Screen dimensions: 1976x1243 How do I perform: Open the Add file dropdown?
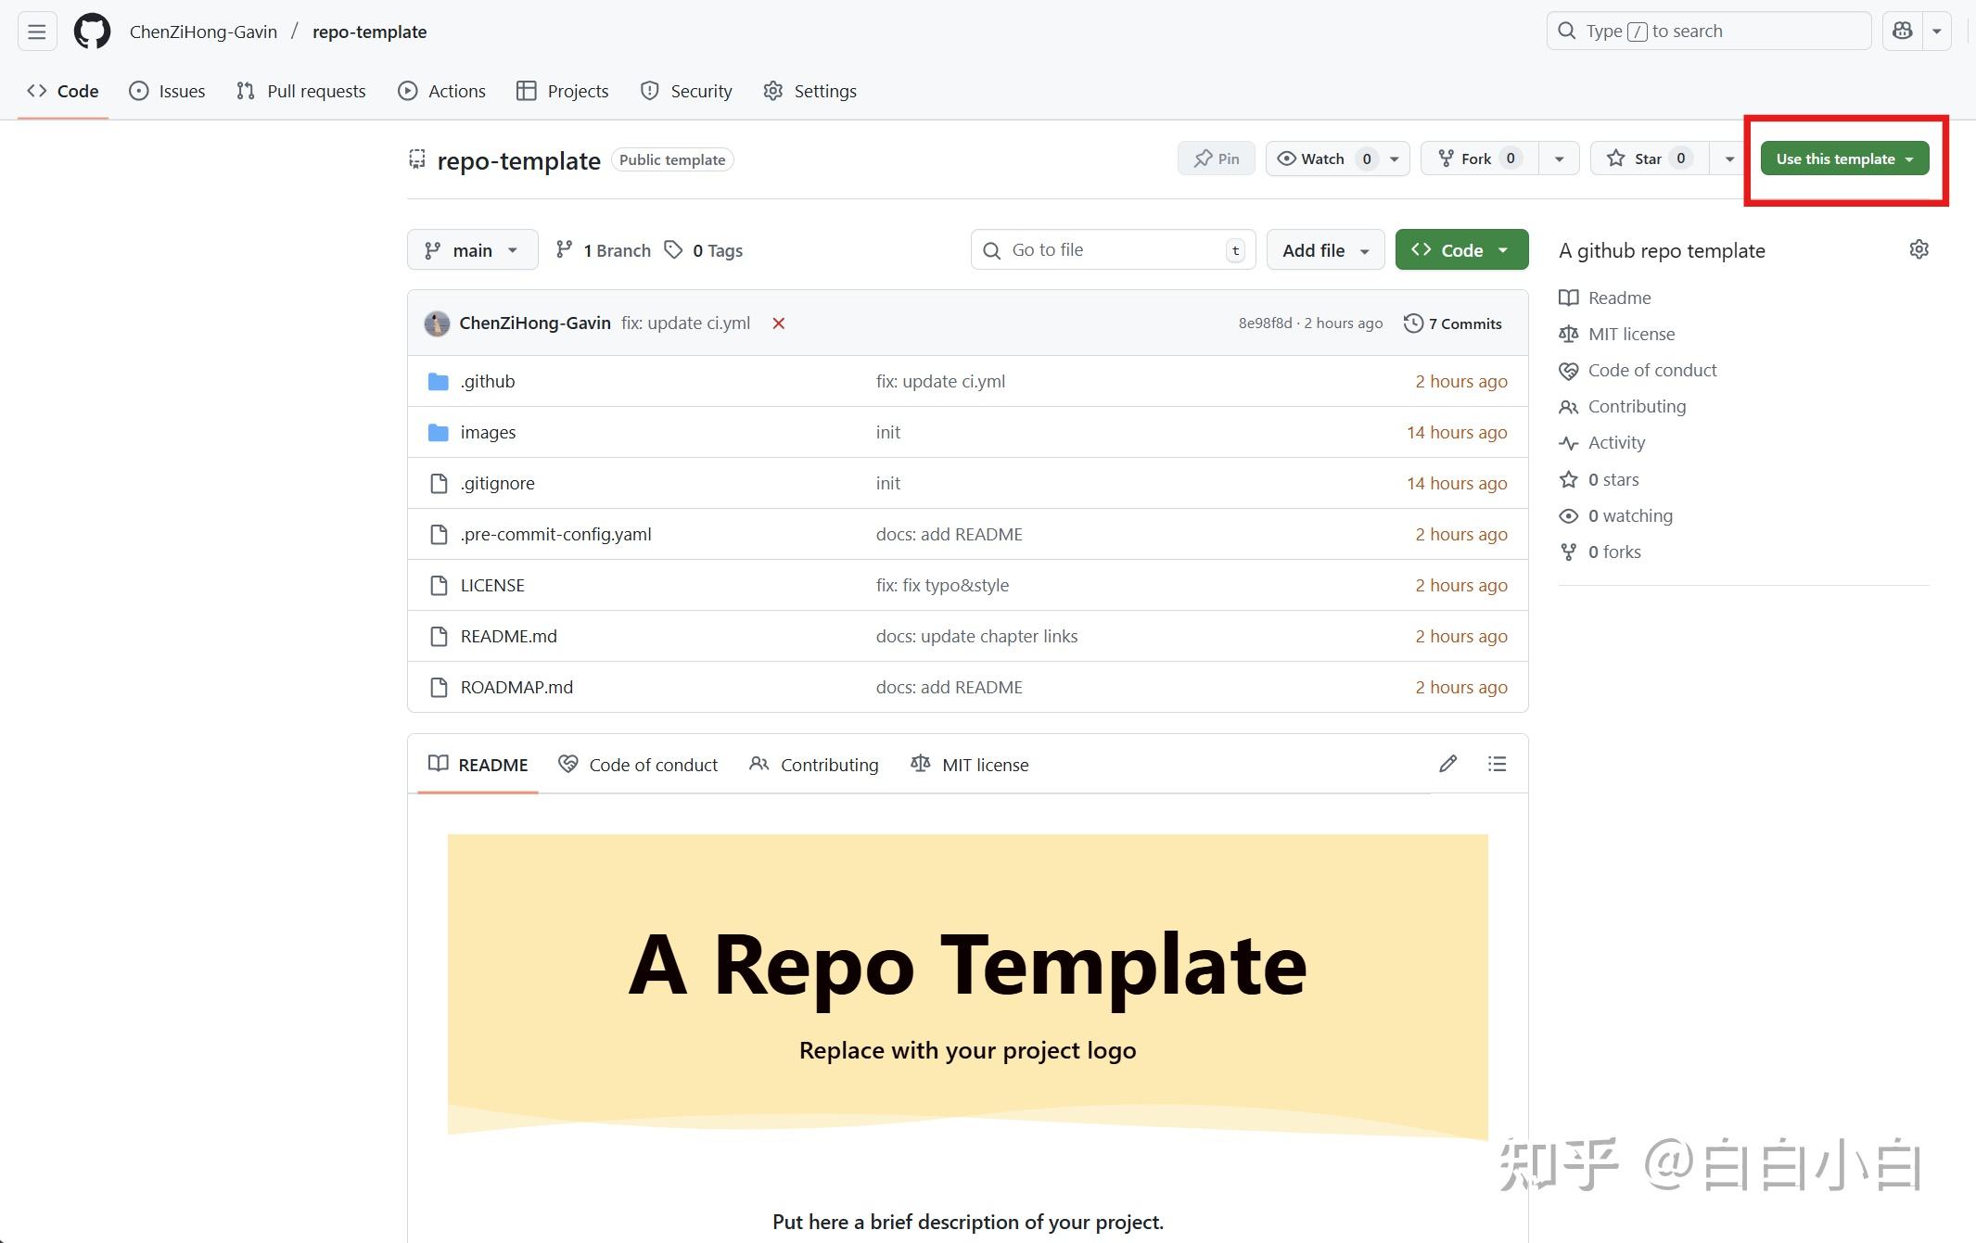1325,249
